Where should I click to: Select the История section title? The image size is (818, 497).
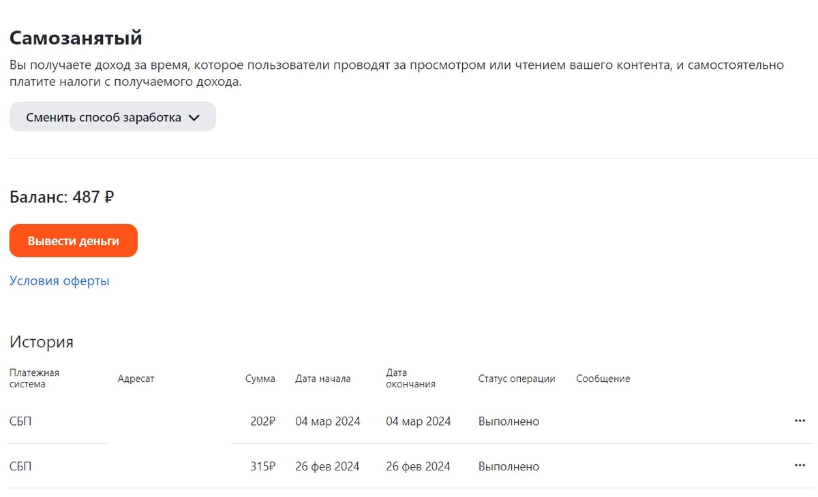(42, 342)
